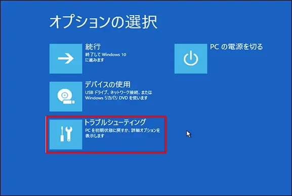Click the power icon tile
292x196 pixels.
coord(191,59)
